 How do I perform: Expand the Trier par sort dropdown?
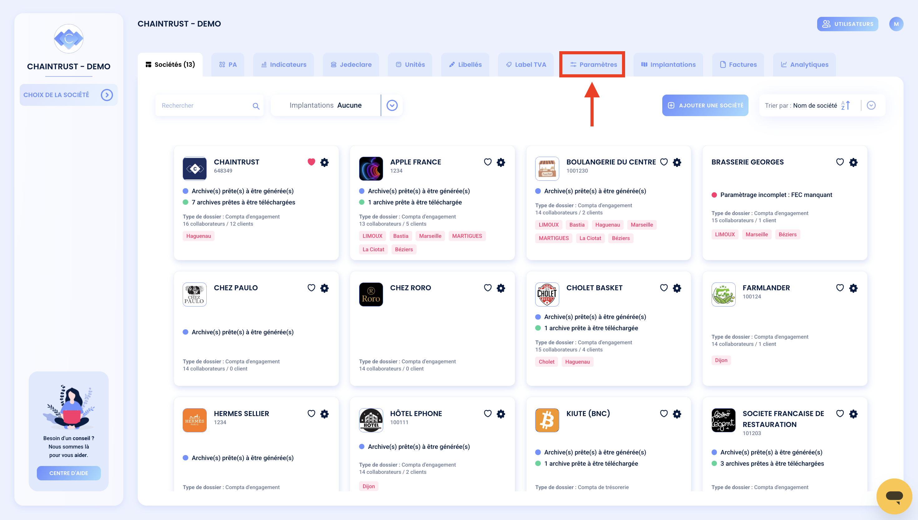click(871, 105)
